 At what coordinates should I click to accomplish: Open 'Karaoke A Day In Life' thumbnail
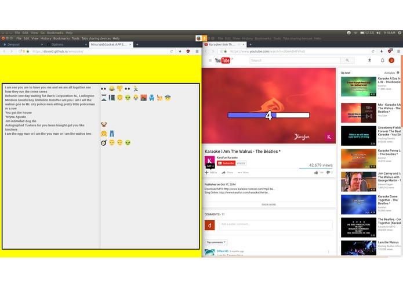[x=358, y=87]
